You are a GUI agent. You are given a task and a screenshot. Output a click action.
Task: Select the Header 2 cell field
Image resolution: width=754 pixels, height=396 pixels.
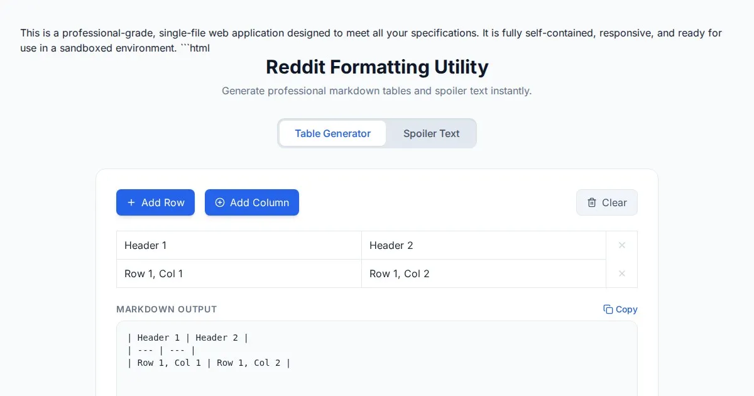[484, 245]
